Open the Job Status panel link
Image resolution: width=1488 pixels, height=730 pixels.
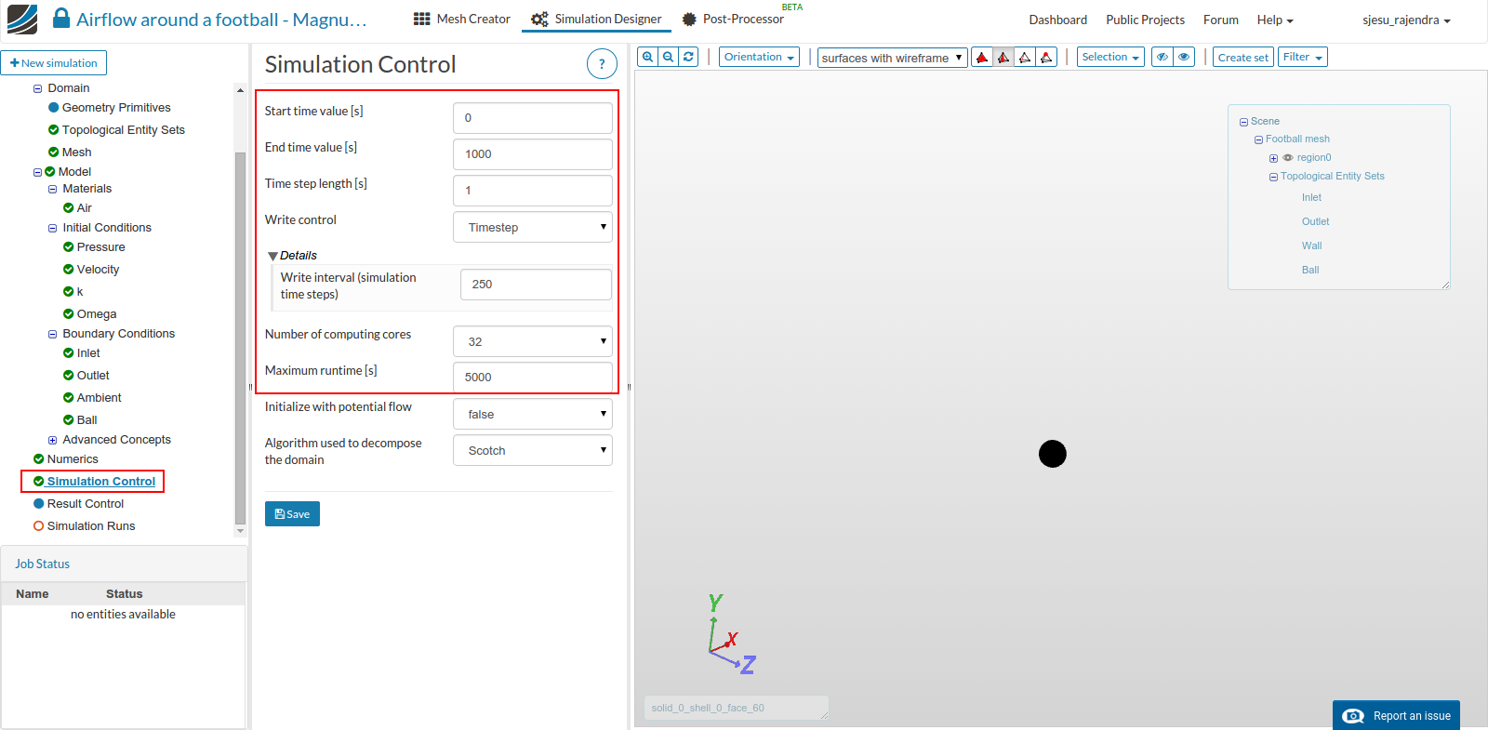[42, 564]
